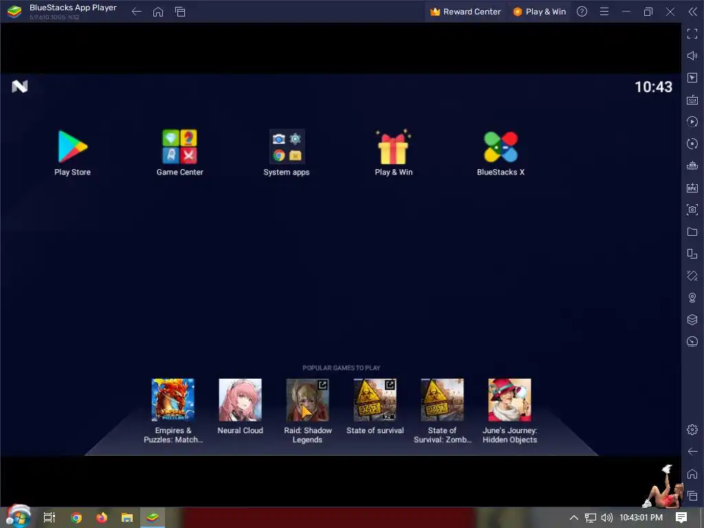Open the System apps folder
The width and height of the screenshot is (704, 528).
pos(287,146)
